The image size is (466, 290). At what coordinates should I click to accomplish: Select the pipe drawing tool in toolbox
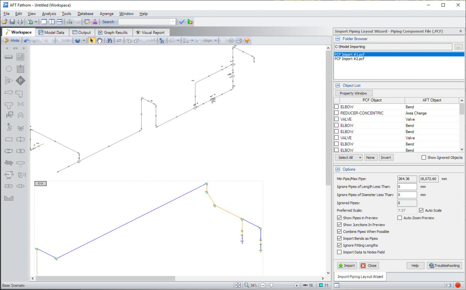[x=9, y=57]
